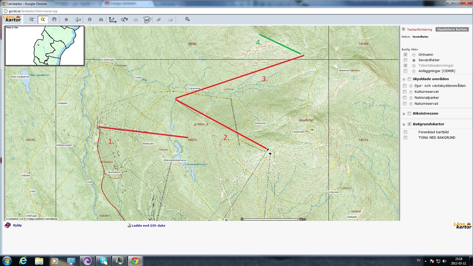Image resolution: width=473 pixels, height=266 pixels.
Task: Click the eraser clear tool
Action: pos(159,20)
